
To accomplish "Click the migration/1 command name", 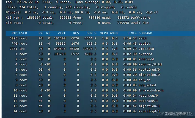I will click(149, 106).
